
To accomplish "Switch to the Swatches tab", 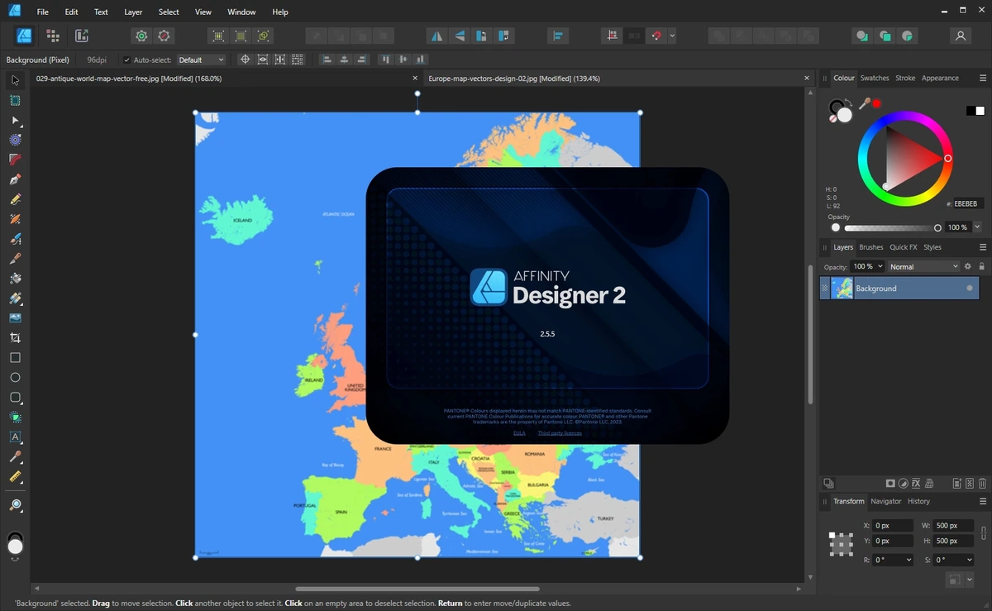I will [875, 78].
